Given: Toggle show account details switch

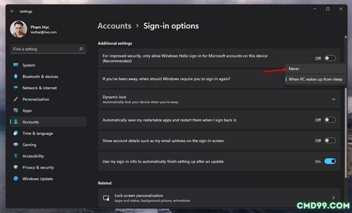Looking at the screenshot, I should coord(330,140).
